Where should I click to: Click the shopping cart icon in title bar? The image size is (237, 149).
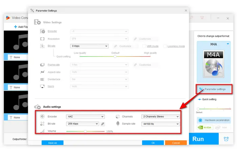point(202,18)
